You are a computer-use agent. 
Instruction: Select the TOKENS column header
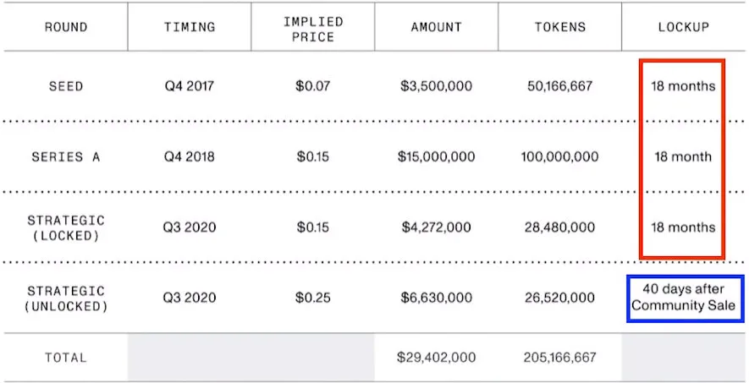coord(559,27)
